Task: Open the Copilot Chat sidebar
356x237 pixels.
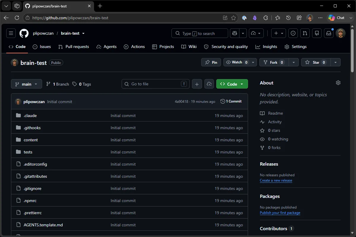Action: 336,18
